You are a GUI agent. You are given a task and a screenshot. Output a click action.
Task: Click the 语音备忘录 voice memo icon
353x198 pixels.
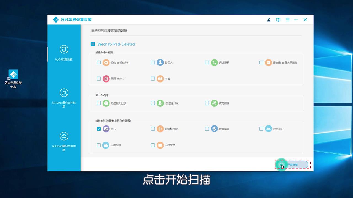pyautogui.click(x=160, y=128)
